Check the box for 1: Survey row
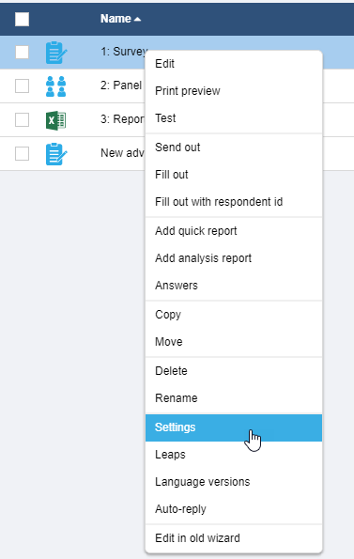354x559 pixels. 23,52
